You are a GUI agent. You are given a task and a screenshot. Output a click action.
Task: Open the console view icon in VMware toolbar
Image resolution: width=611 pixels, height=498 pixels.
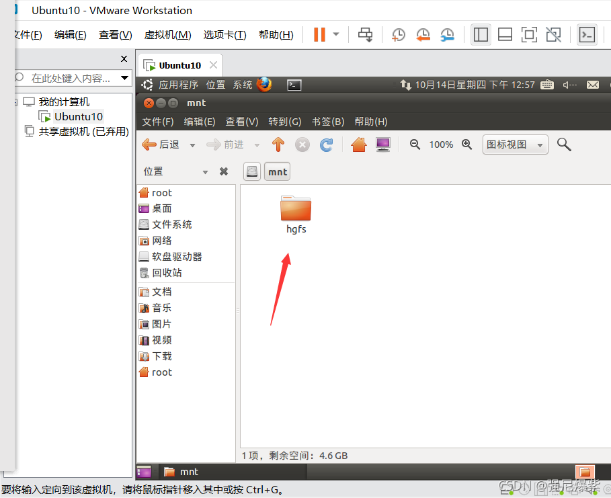pyautogui.click(x=587, y=35)
